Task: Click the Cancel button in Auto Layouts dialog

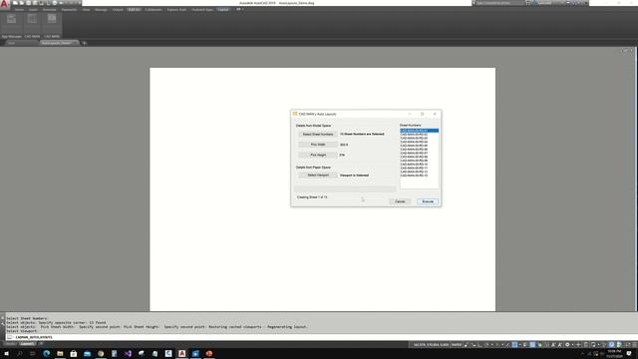Action: pyautogui.click(x=400, y=201)
